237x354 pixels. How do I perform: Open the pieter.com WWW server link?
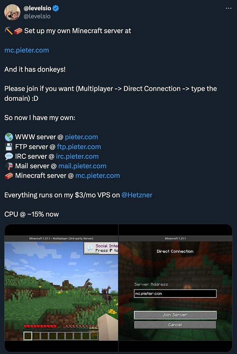point(81,137)
